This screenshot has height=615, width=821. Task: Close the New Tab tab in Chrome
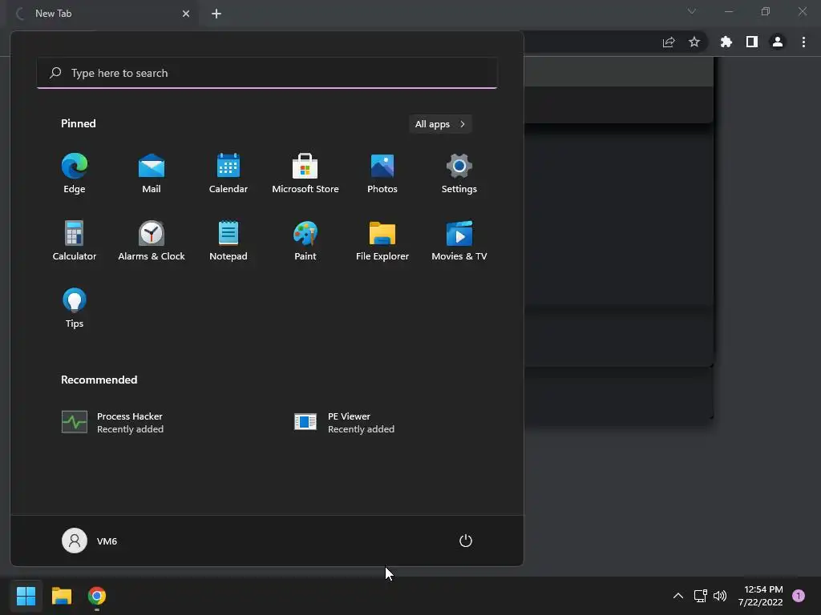[x=186, y=14]
